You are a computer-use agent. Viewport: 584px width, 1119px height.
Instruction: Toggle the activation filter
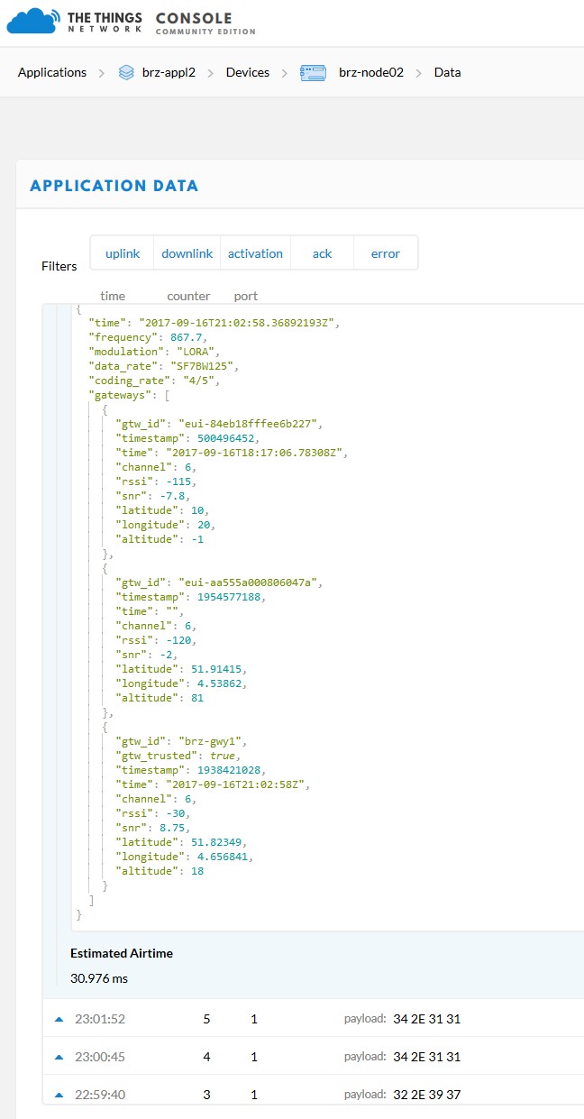(x=255, y=253)
